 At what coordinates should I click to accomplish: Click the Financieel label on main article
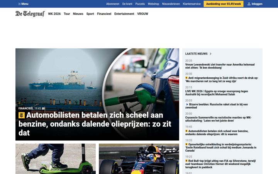26,109
